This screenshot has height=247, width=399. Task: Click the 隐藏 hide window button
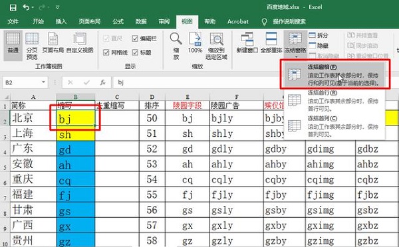pyautogui.click(x=319, y=46)
